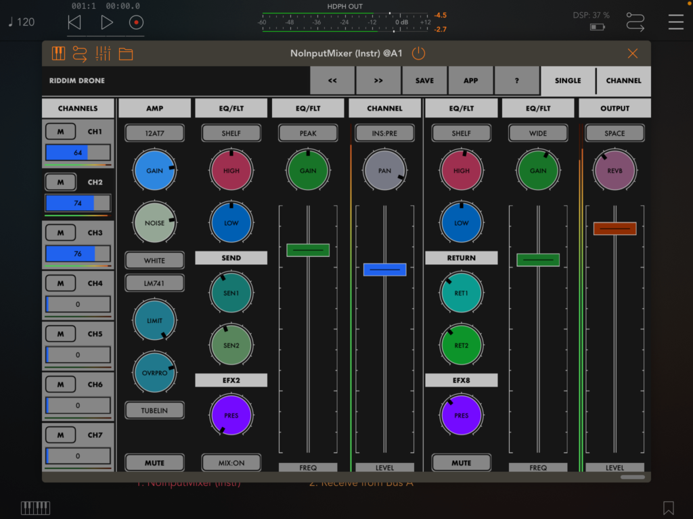
Task: Mute channel CH6 with its M button
Action: click(x=60, y=385)
